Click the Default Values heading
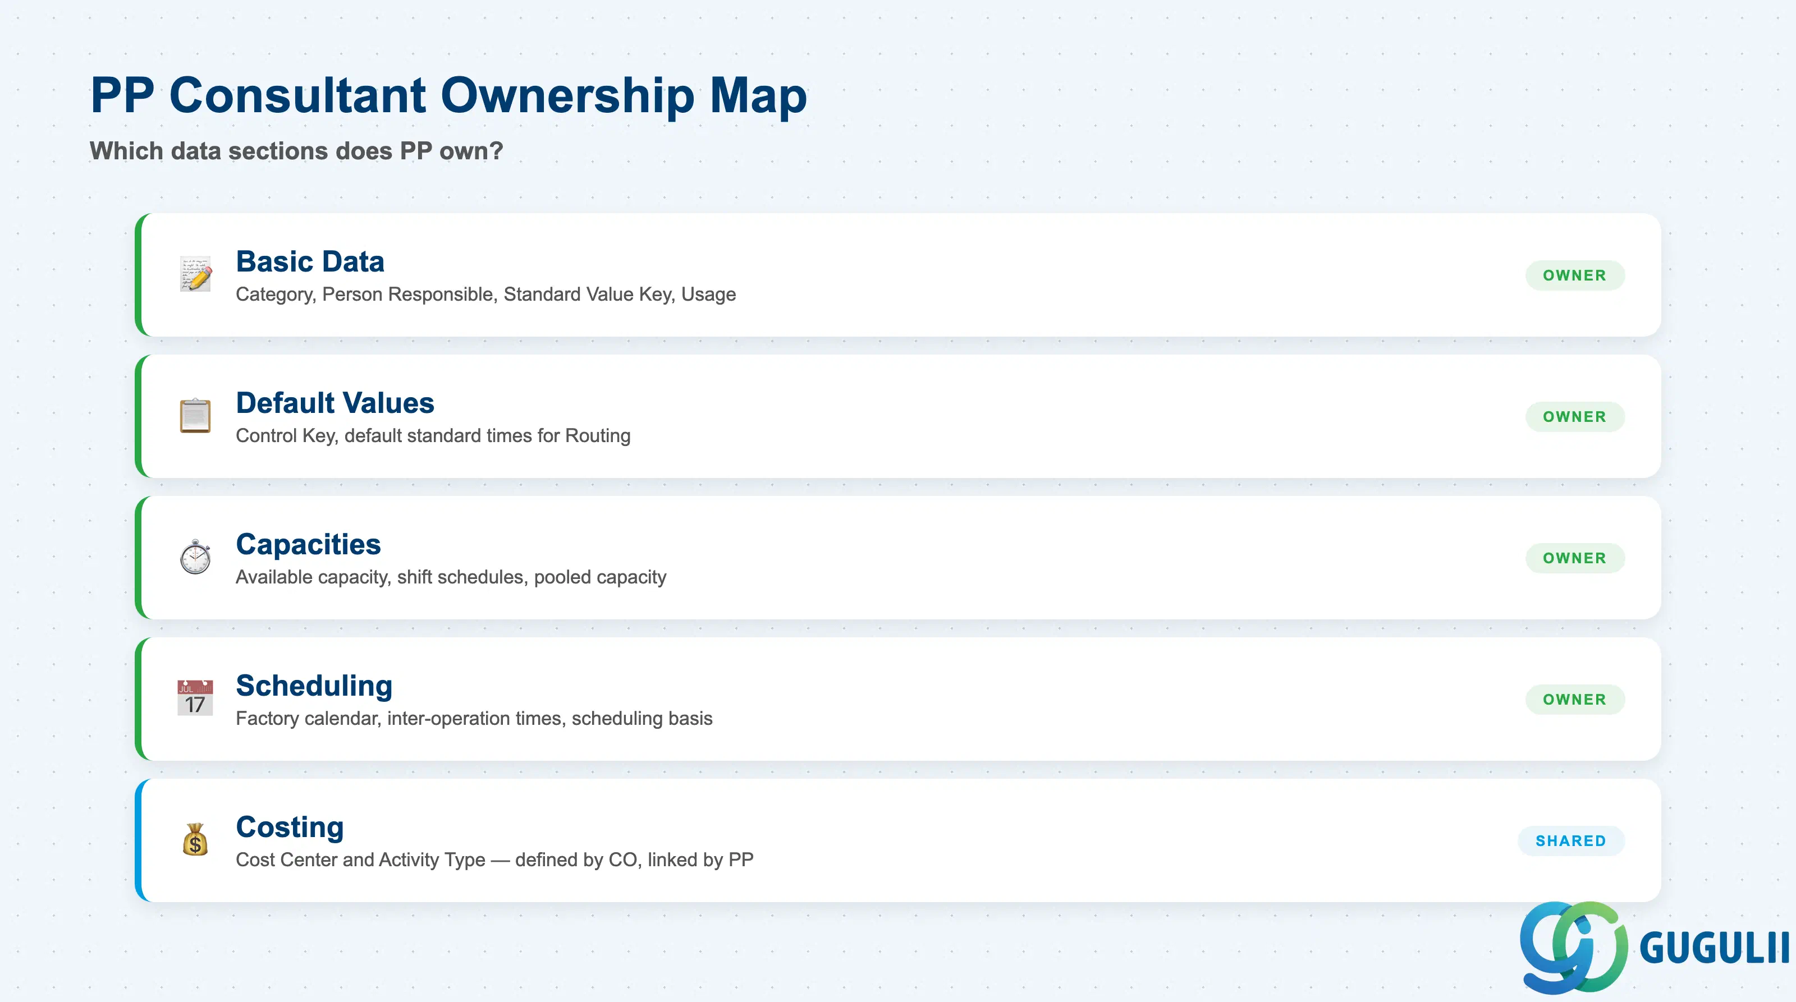This screenshot has height=1002, width=1796. (336, 403)
